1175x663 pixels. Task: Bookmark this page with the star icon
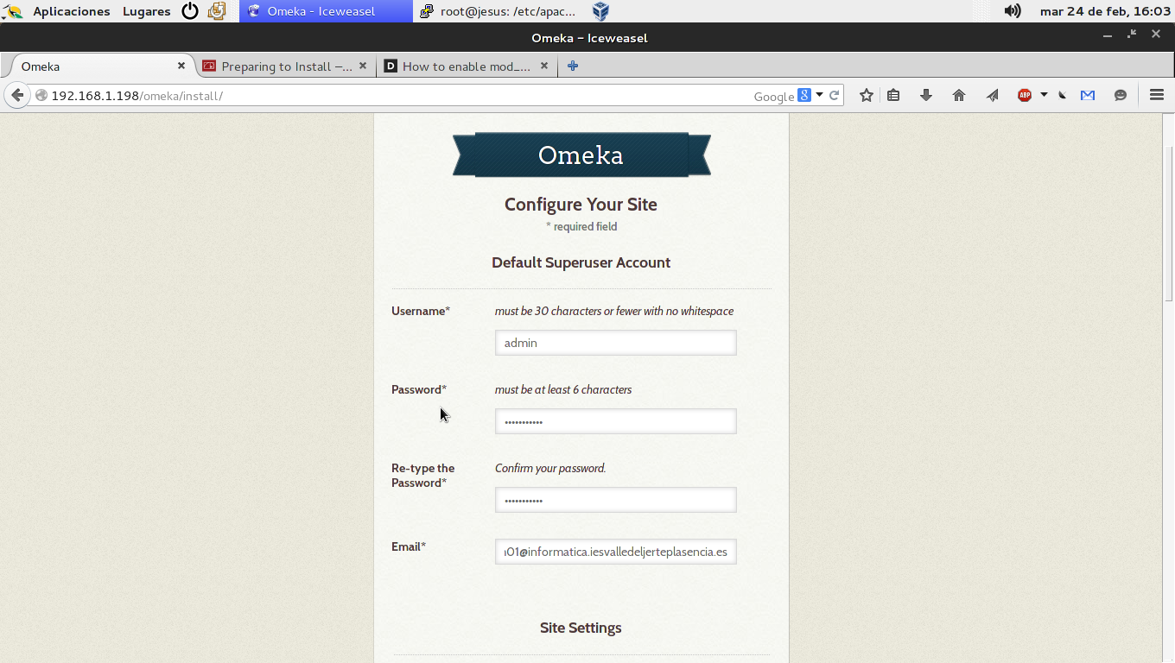(866, 96)
